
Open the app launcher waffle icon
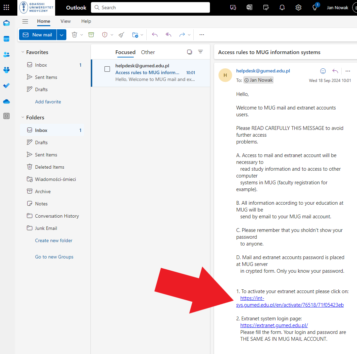[6, 7]
